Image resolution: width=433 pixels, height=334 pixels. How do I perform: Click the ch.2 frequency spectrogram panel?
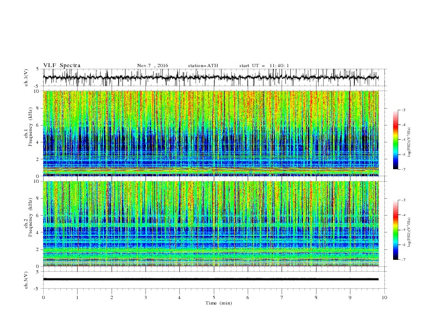pos(210,224)
